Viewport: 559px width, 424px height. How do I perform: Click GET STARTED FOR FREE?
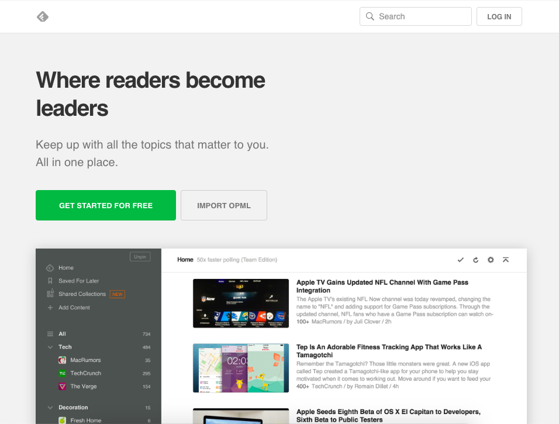tap(105, 205)
